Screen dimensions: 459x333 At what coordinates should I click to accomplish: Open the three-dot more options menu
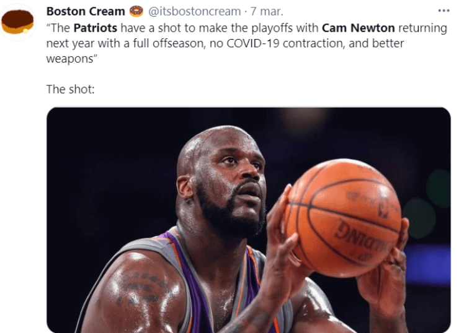443,11
